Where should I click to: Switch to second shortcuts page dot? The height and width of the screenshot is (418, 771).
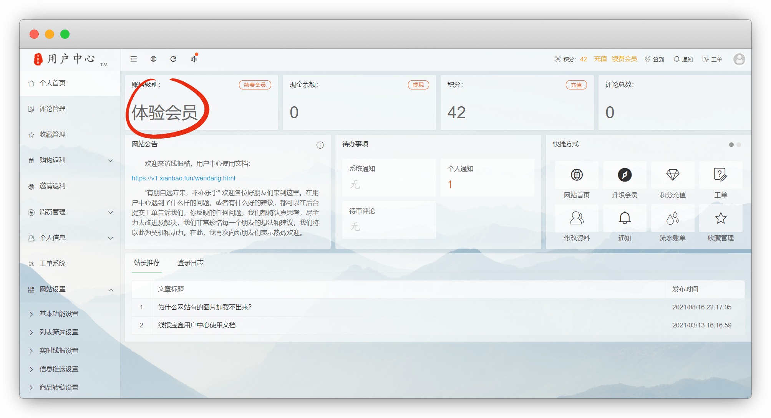pyautogui.click(x=739, y=145)
